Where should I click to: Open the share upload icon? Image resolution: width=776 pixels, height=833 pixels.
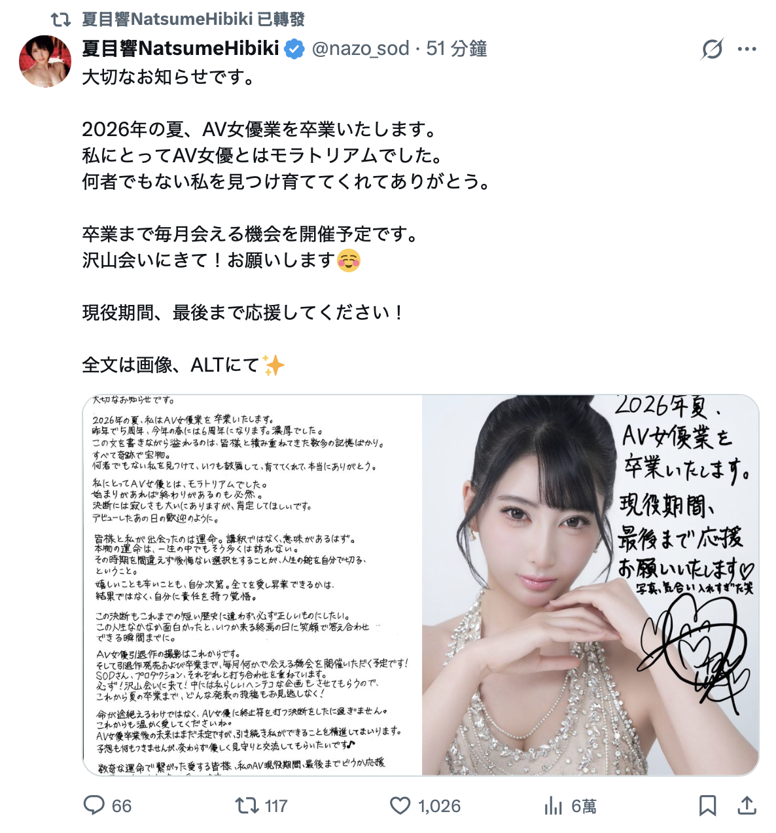(x=747, y=806)
